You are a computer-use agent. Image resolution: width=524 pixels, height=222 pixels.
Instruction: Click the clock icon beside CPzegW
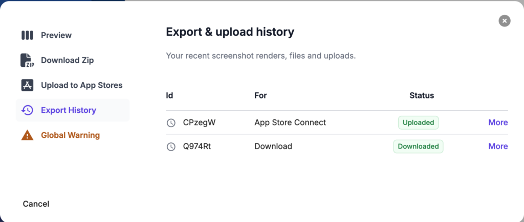[x=171, y=122]
